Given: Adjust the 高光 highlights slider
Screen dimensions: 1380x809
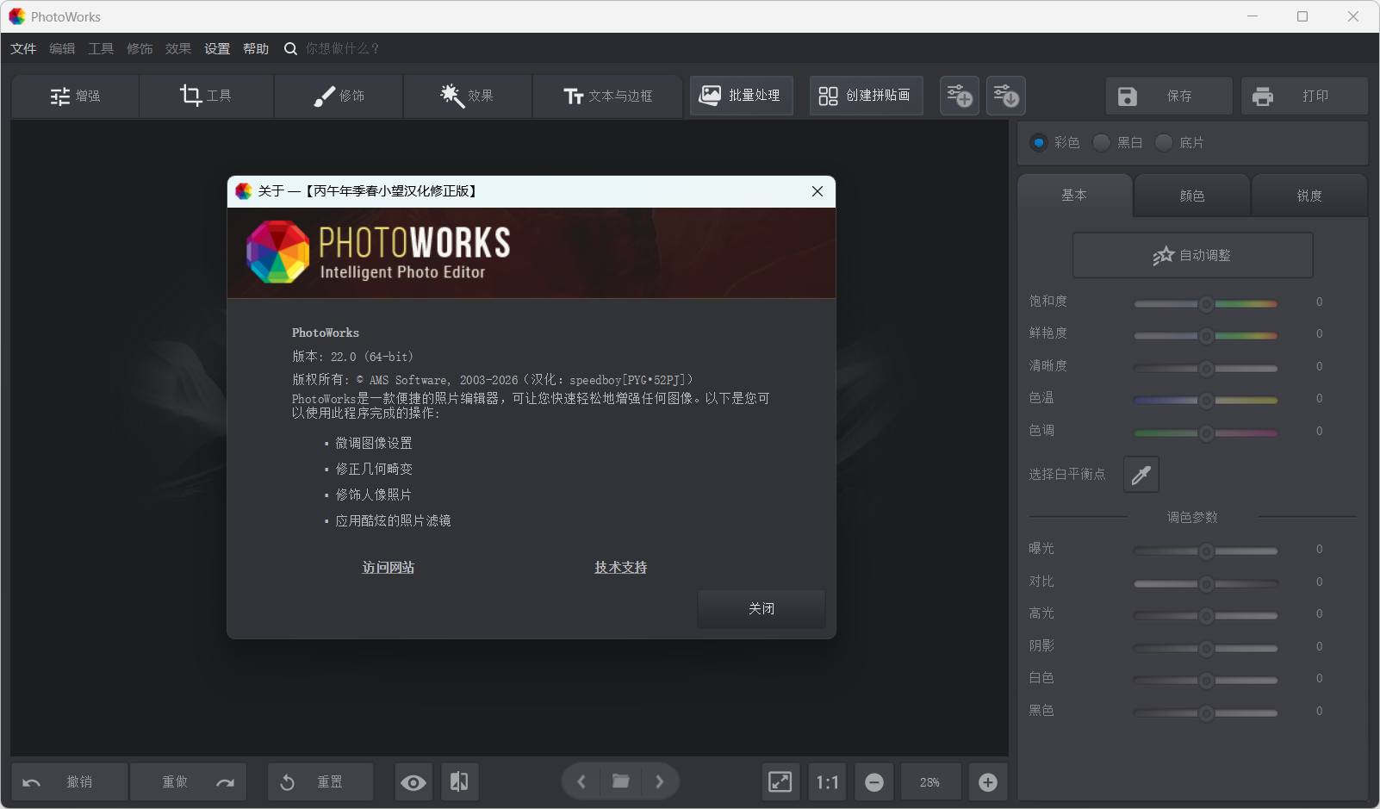Looking at the screenshot, I should 1206,615.
